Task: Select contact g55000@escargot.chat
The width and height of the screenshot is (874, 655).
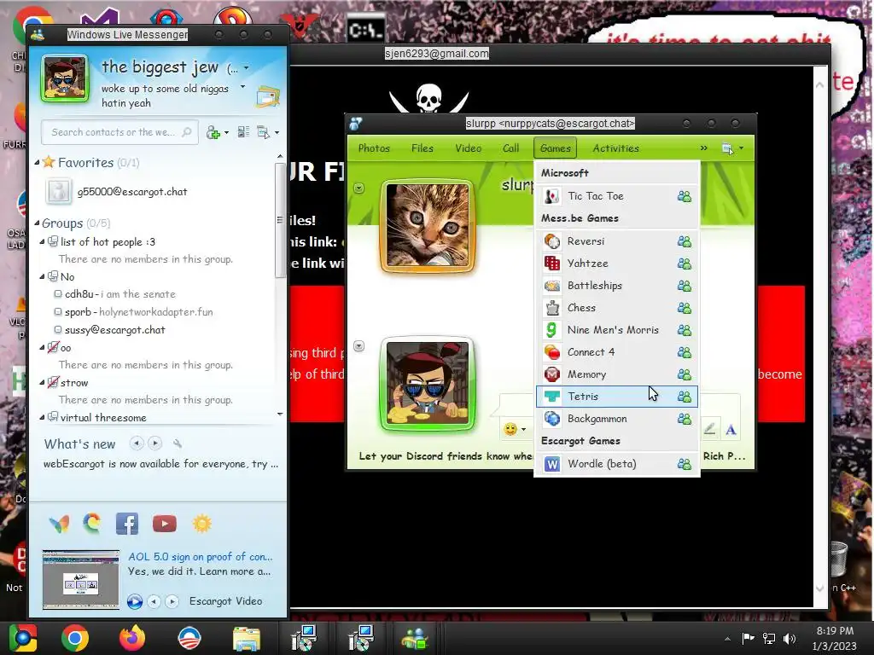Action: point(132,192)
